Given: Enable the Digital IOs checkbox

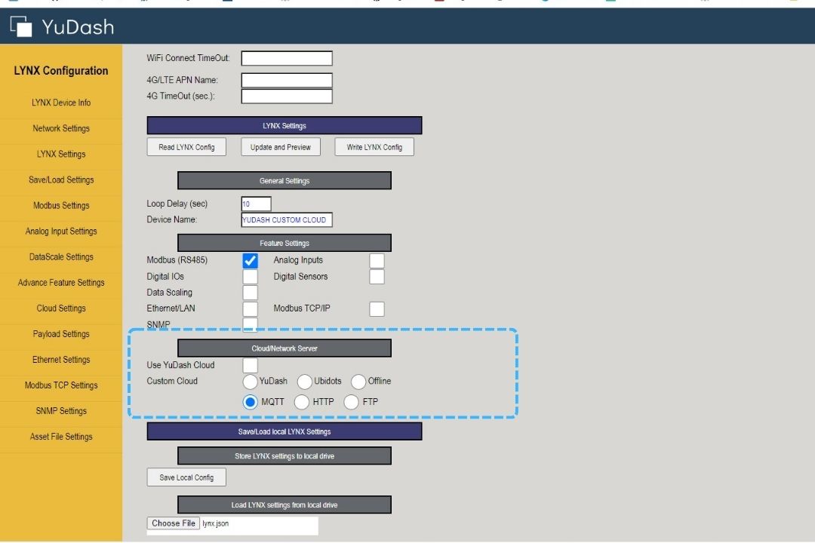Looking at the screenshot, I should coord(250,277).
